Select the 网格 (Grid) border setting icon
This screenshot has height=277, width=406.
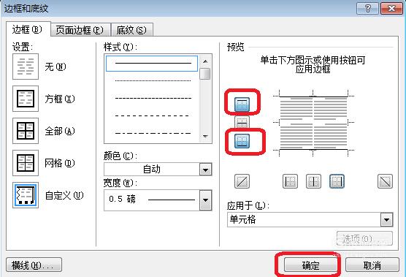pos(26,163)
